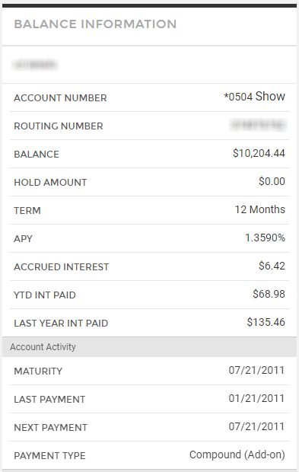299x472 pixels.
Task: Click the blurred account name field
Action: [34, 65]
